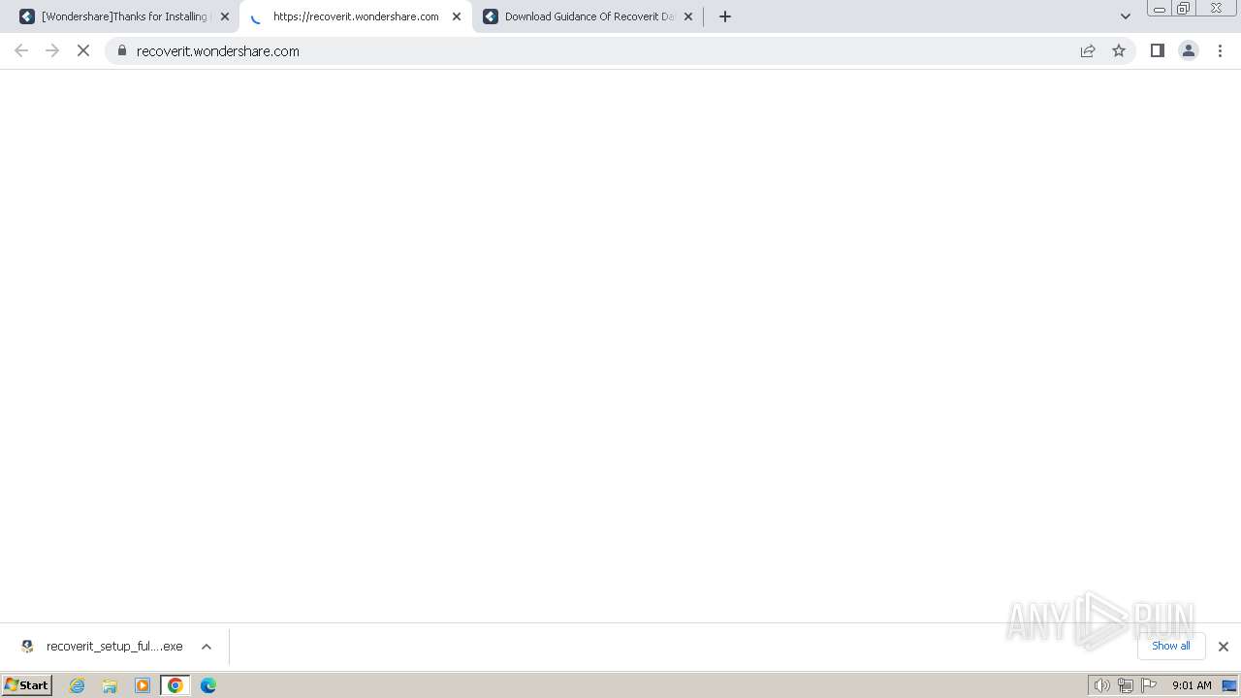Close the Download Guidance tab

pyautogui.click(x=688, y=16)
